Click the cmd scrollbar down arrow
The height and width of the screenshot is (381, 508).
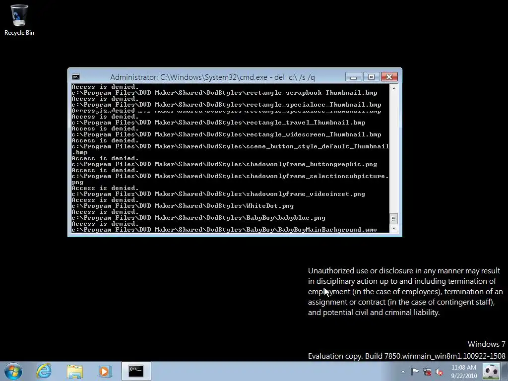click(393, 228)
